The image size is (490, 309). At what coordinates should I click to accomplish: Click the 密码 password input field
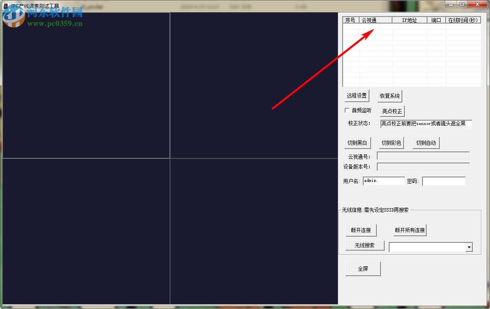coord(444,181)
